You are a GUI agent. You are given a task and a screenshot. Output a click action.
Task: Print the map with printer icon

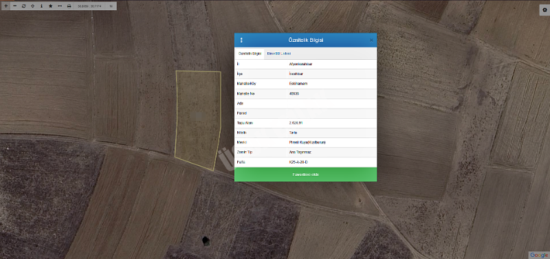tap(69, 6)
